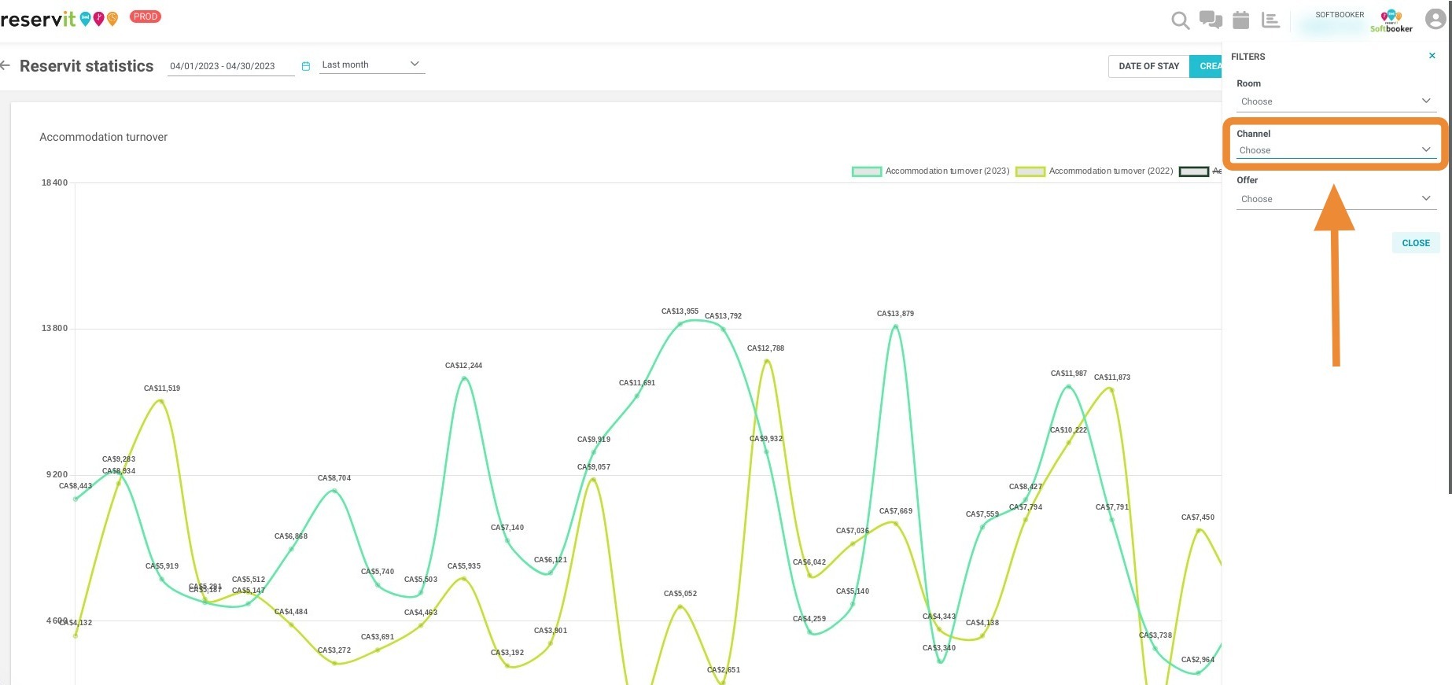Open the Last month period dropdown
The image size is (1452, 685).
click(372, 64)
